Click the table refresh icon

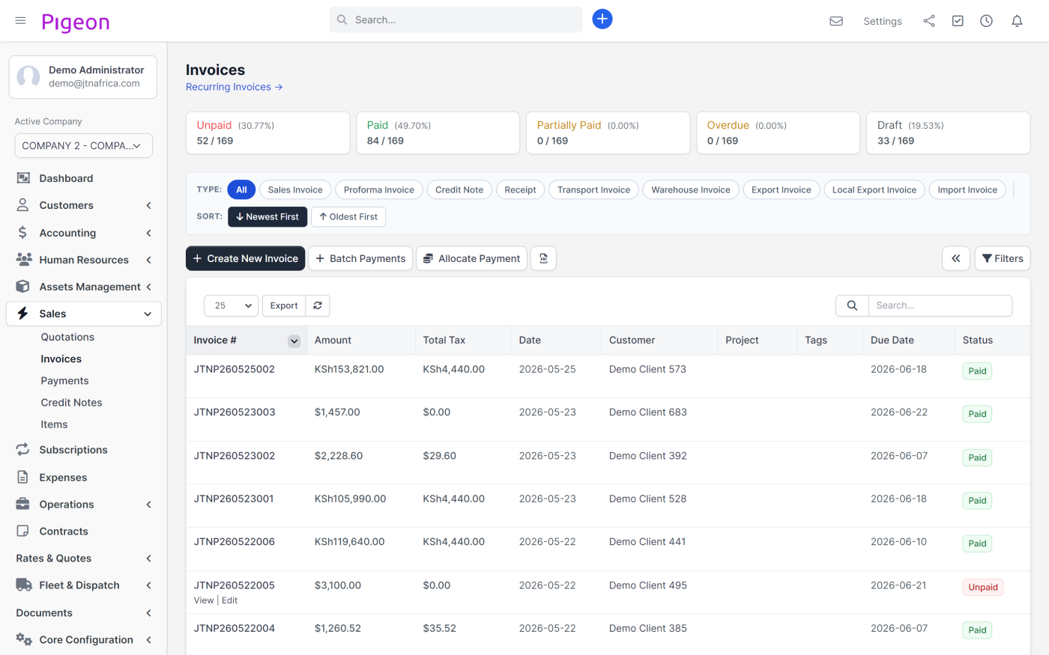point(318,305)
